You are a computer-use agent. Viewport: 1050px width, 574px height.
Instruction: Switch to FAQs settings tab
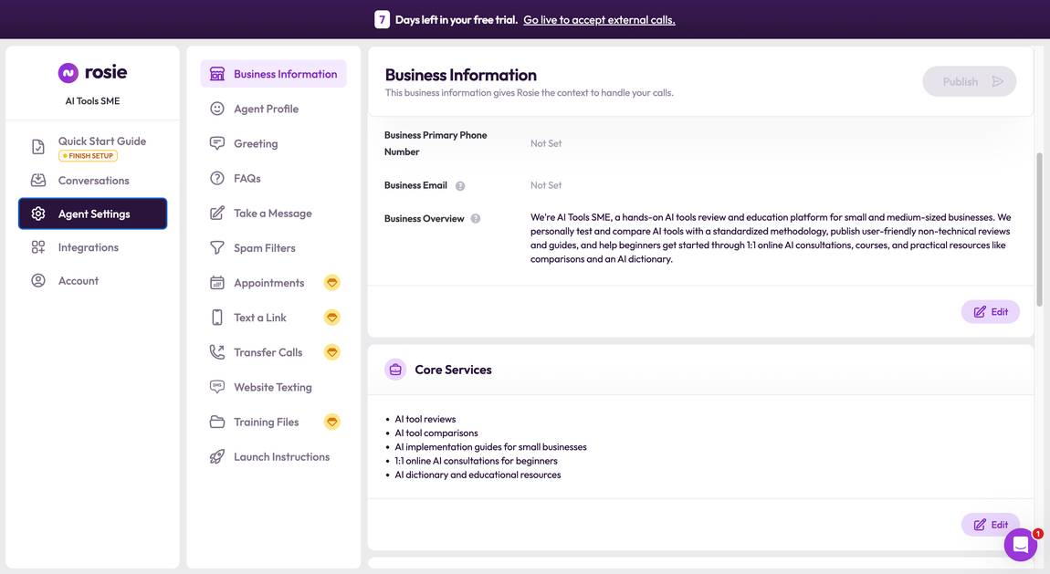[x=273, y=178]
